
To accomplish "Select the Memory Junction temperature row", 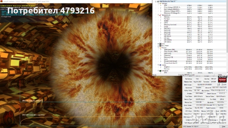I will pos(189,25).
